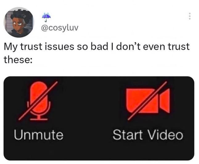Toggle microphone on via Unmute label

tap(39, 135)
